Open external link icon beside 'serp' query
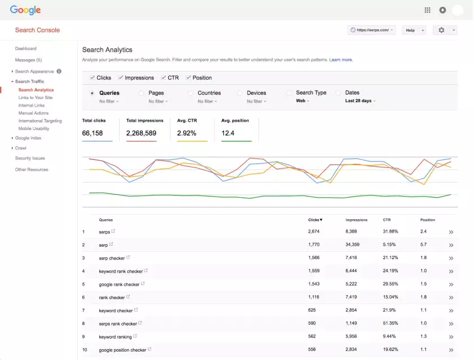Viewport: 474px width, 360px height. coord(111,244)
